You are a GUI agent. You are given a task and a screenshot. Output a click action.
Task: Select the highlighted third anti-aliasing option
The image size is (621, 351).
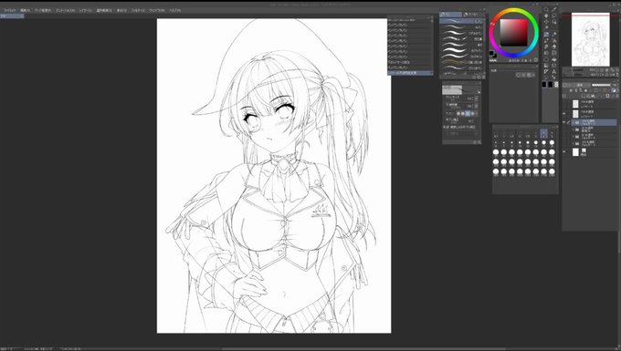468,114
